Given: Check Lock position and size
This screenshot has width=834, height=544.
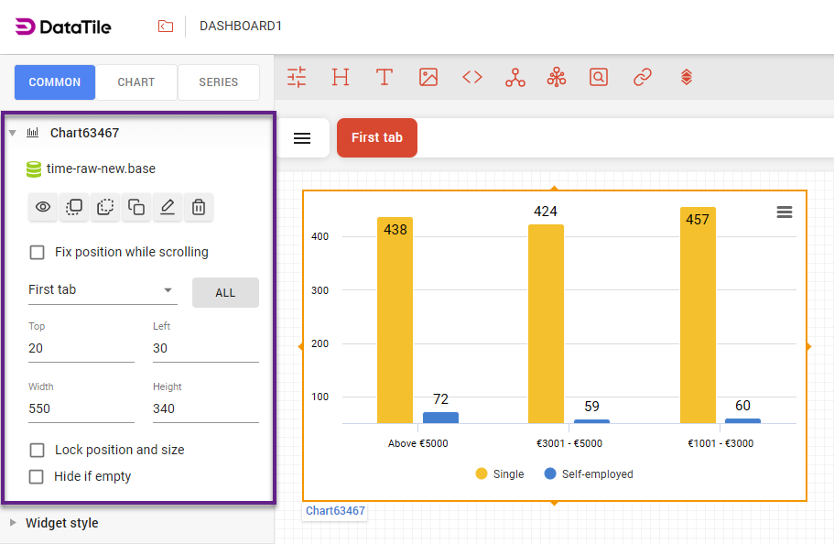Looking at the screenshot, I should coord(38,450).
